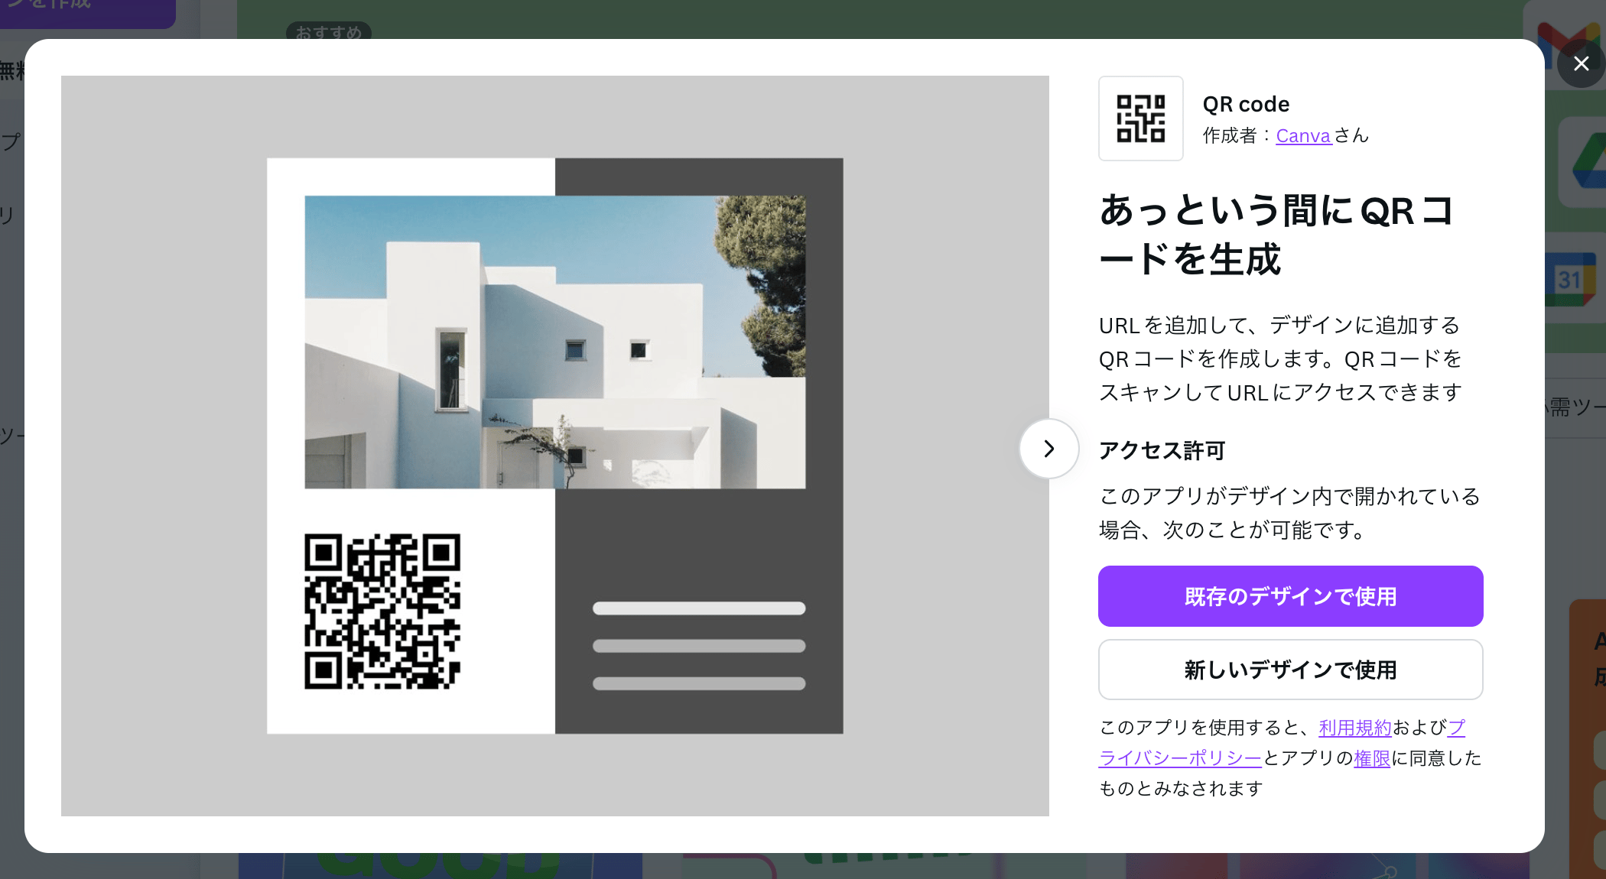The width and height of the screenshot is (1606, 879).
Task: Open the 利用規約 link
Action: [x=1354, y=728]
